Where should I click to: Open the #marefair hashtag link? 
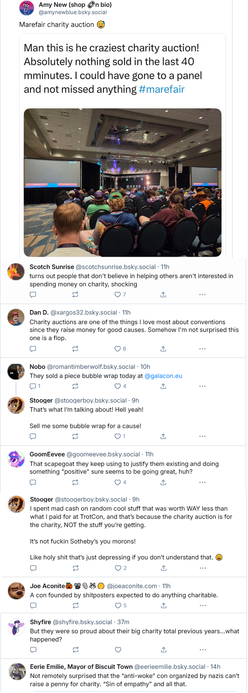(162, 89)
